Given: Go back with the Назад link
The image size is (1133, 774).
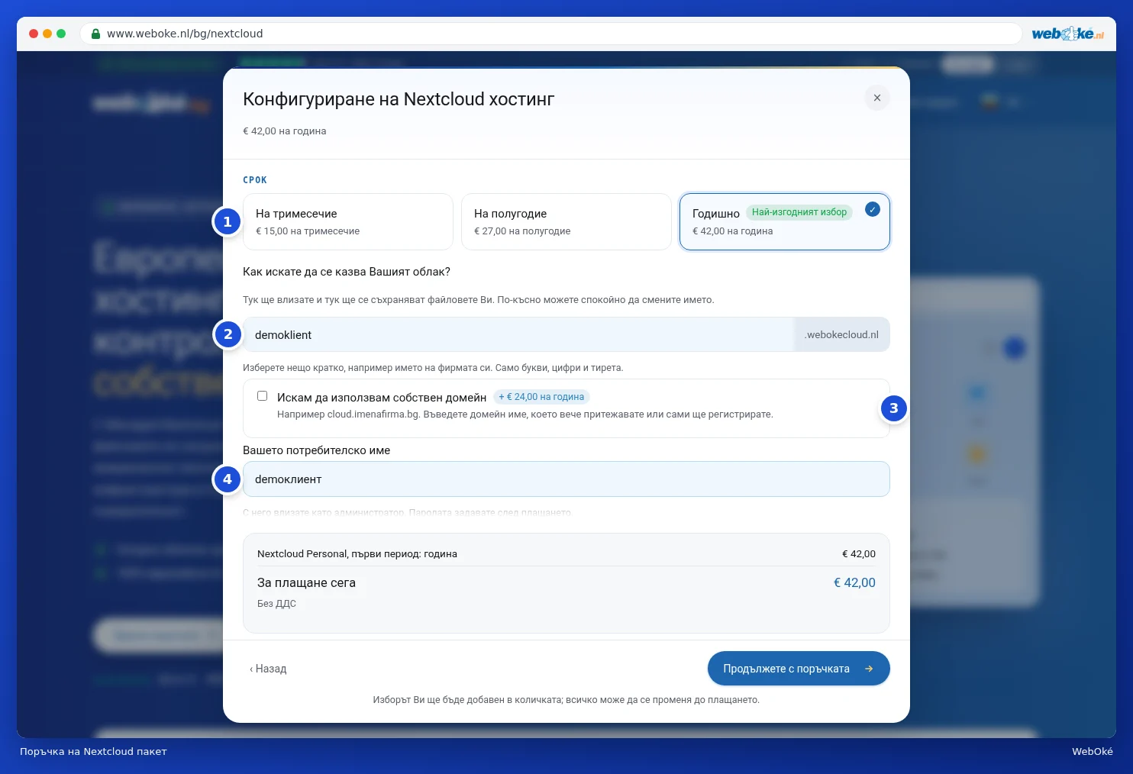Looking at the screenshot, I should pos(268,669).
